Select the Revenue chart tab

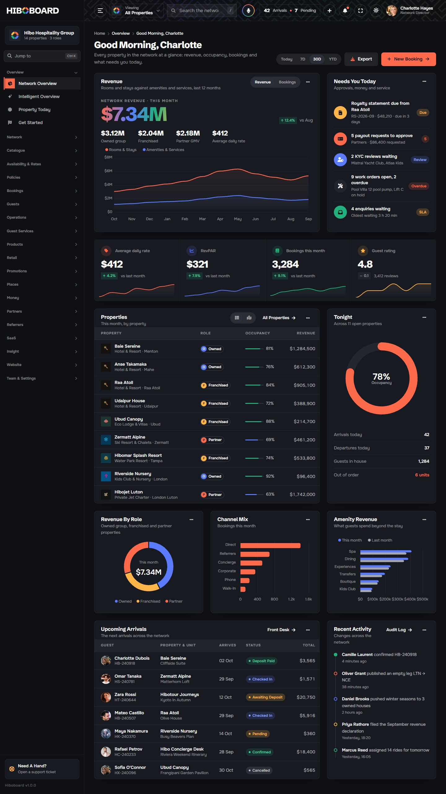(263, 82)
